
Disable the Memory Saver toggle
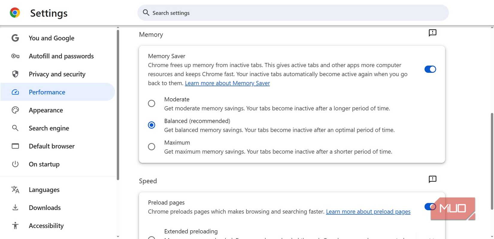[430, 69]
